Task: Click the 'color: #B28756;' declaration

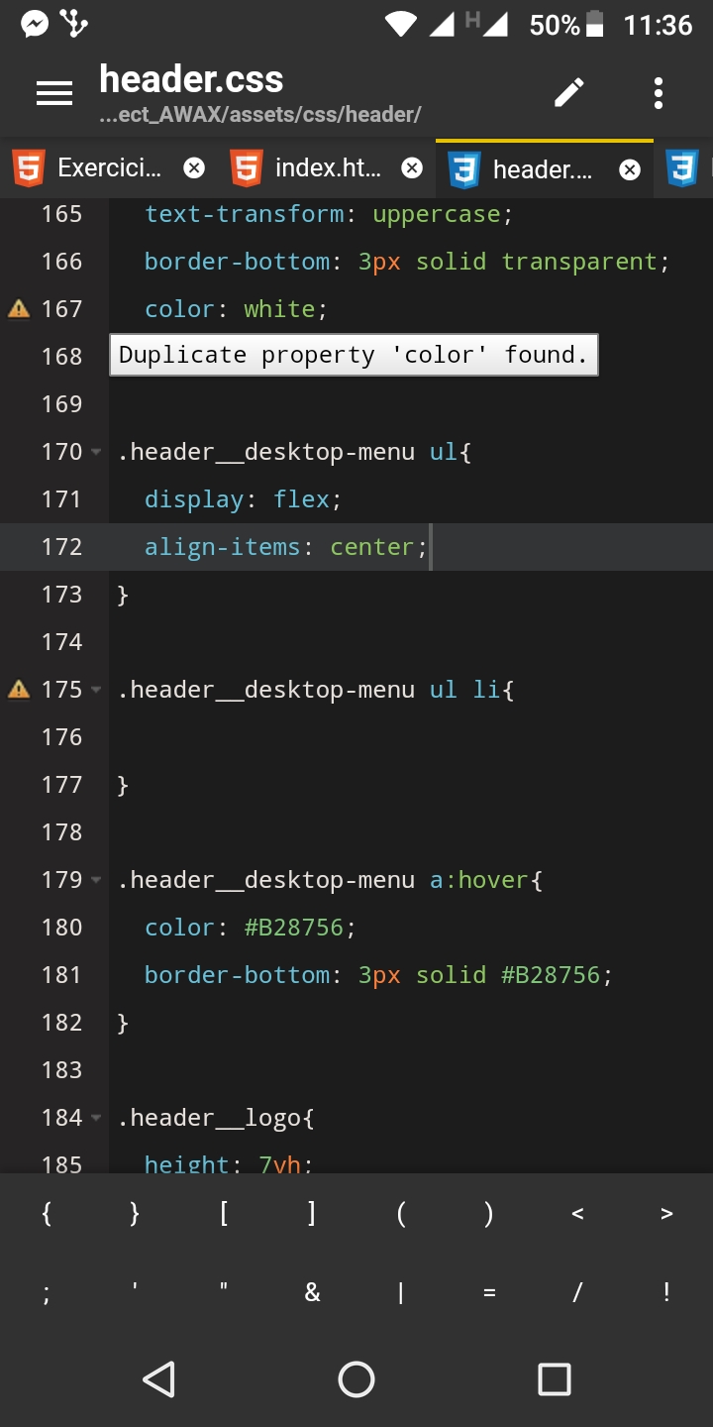Action: point(250,928)
